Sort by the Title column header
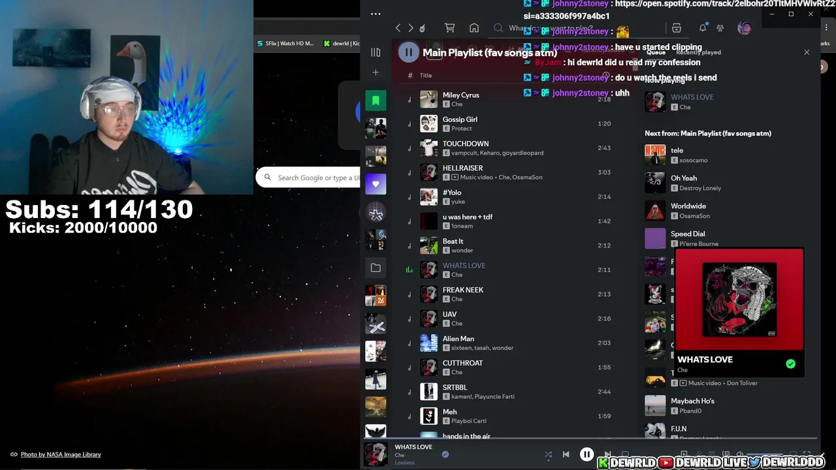836x470 pixels. [426, 76]
